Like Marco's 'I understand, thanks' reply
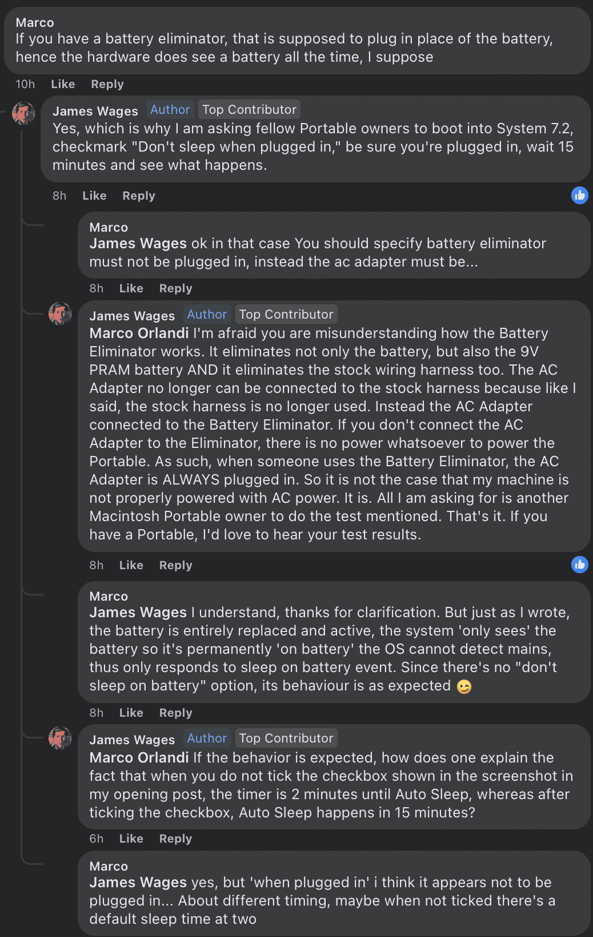Screen dimensions: 593x937 pyautogui.click(x=131, y=713)
